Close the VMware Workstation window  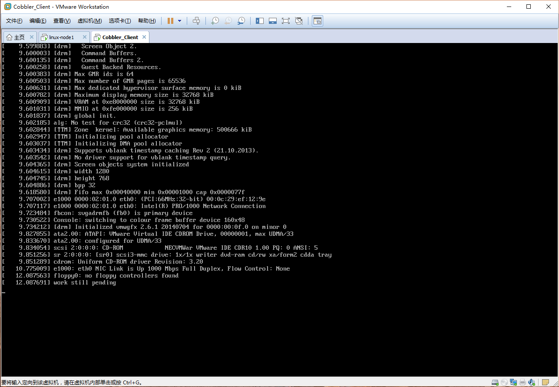[549, 7]
